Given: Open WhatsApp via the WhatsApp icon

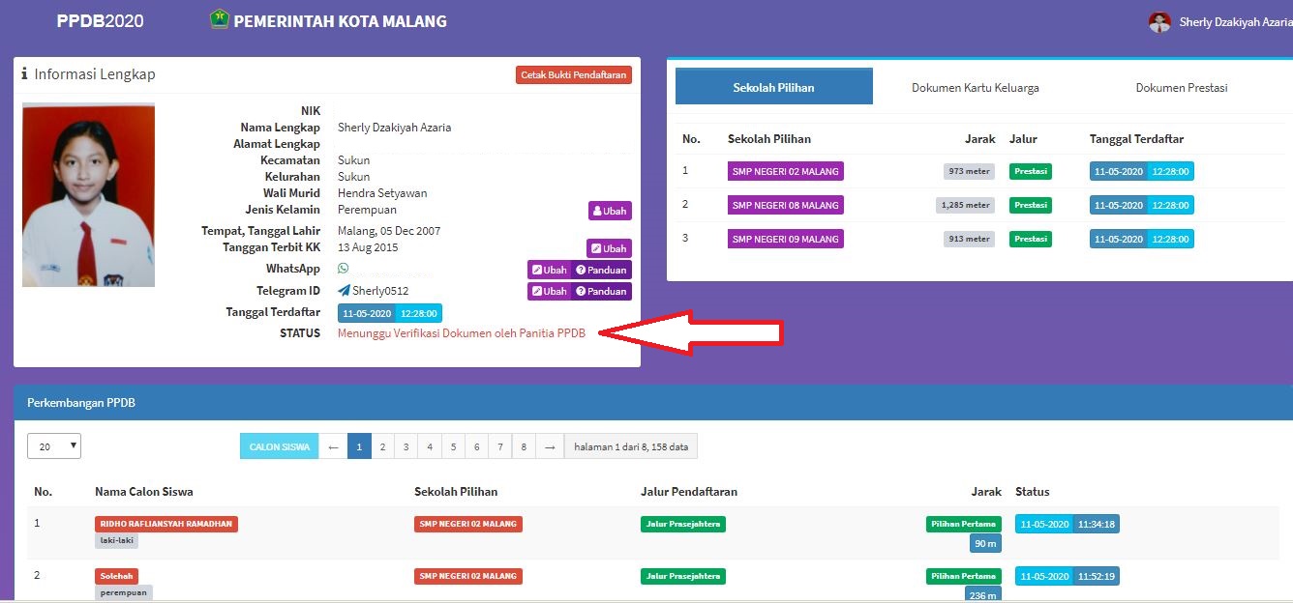Looking at the screenshot, I should [344, 268].
